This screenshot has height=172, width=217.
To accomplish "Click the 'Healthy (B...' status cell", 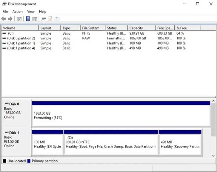I will [x=116, y=33].
